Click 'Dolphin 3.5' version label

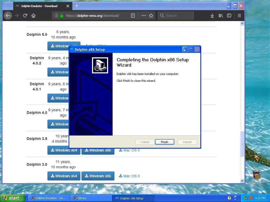(x=37, y=139)
